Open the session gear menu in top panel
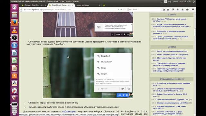 tap(193, 2)
